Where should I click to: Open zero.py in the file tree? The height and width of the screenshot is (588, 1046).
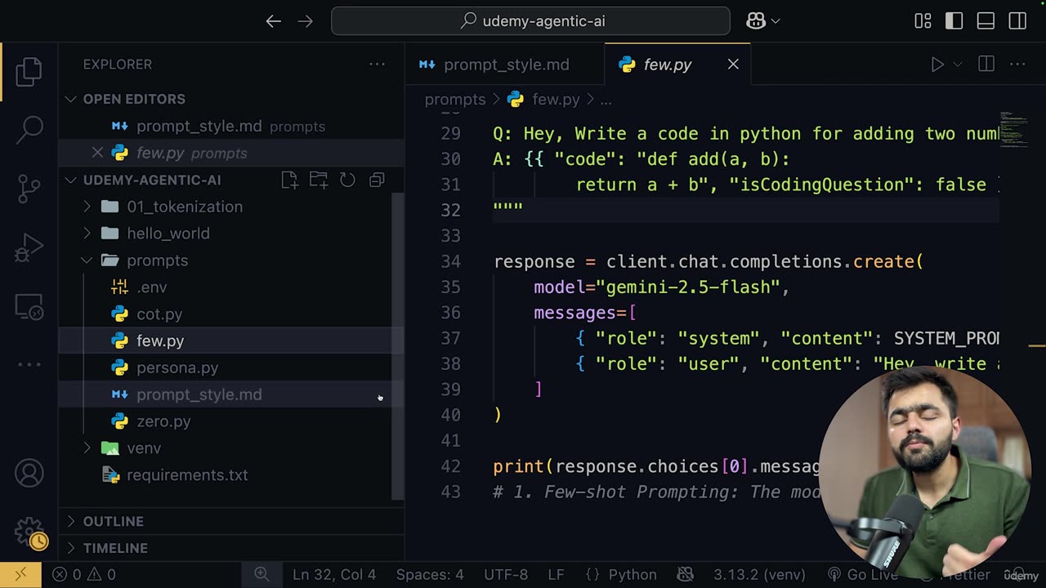click(x=227, y=421)
